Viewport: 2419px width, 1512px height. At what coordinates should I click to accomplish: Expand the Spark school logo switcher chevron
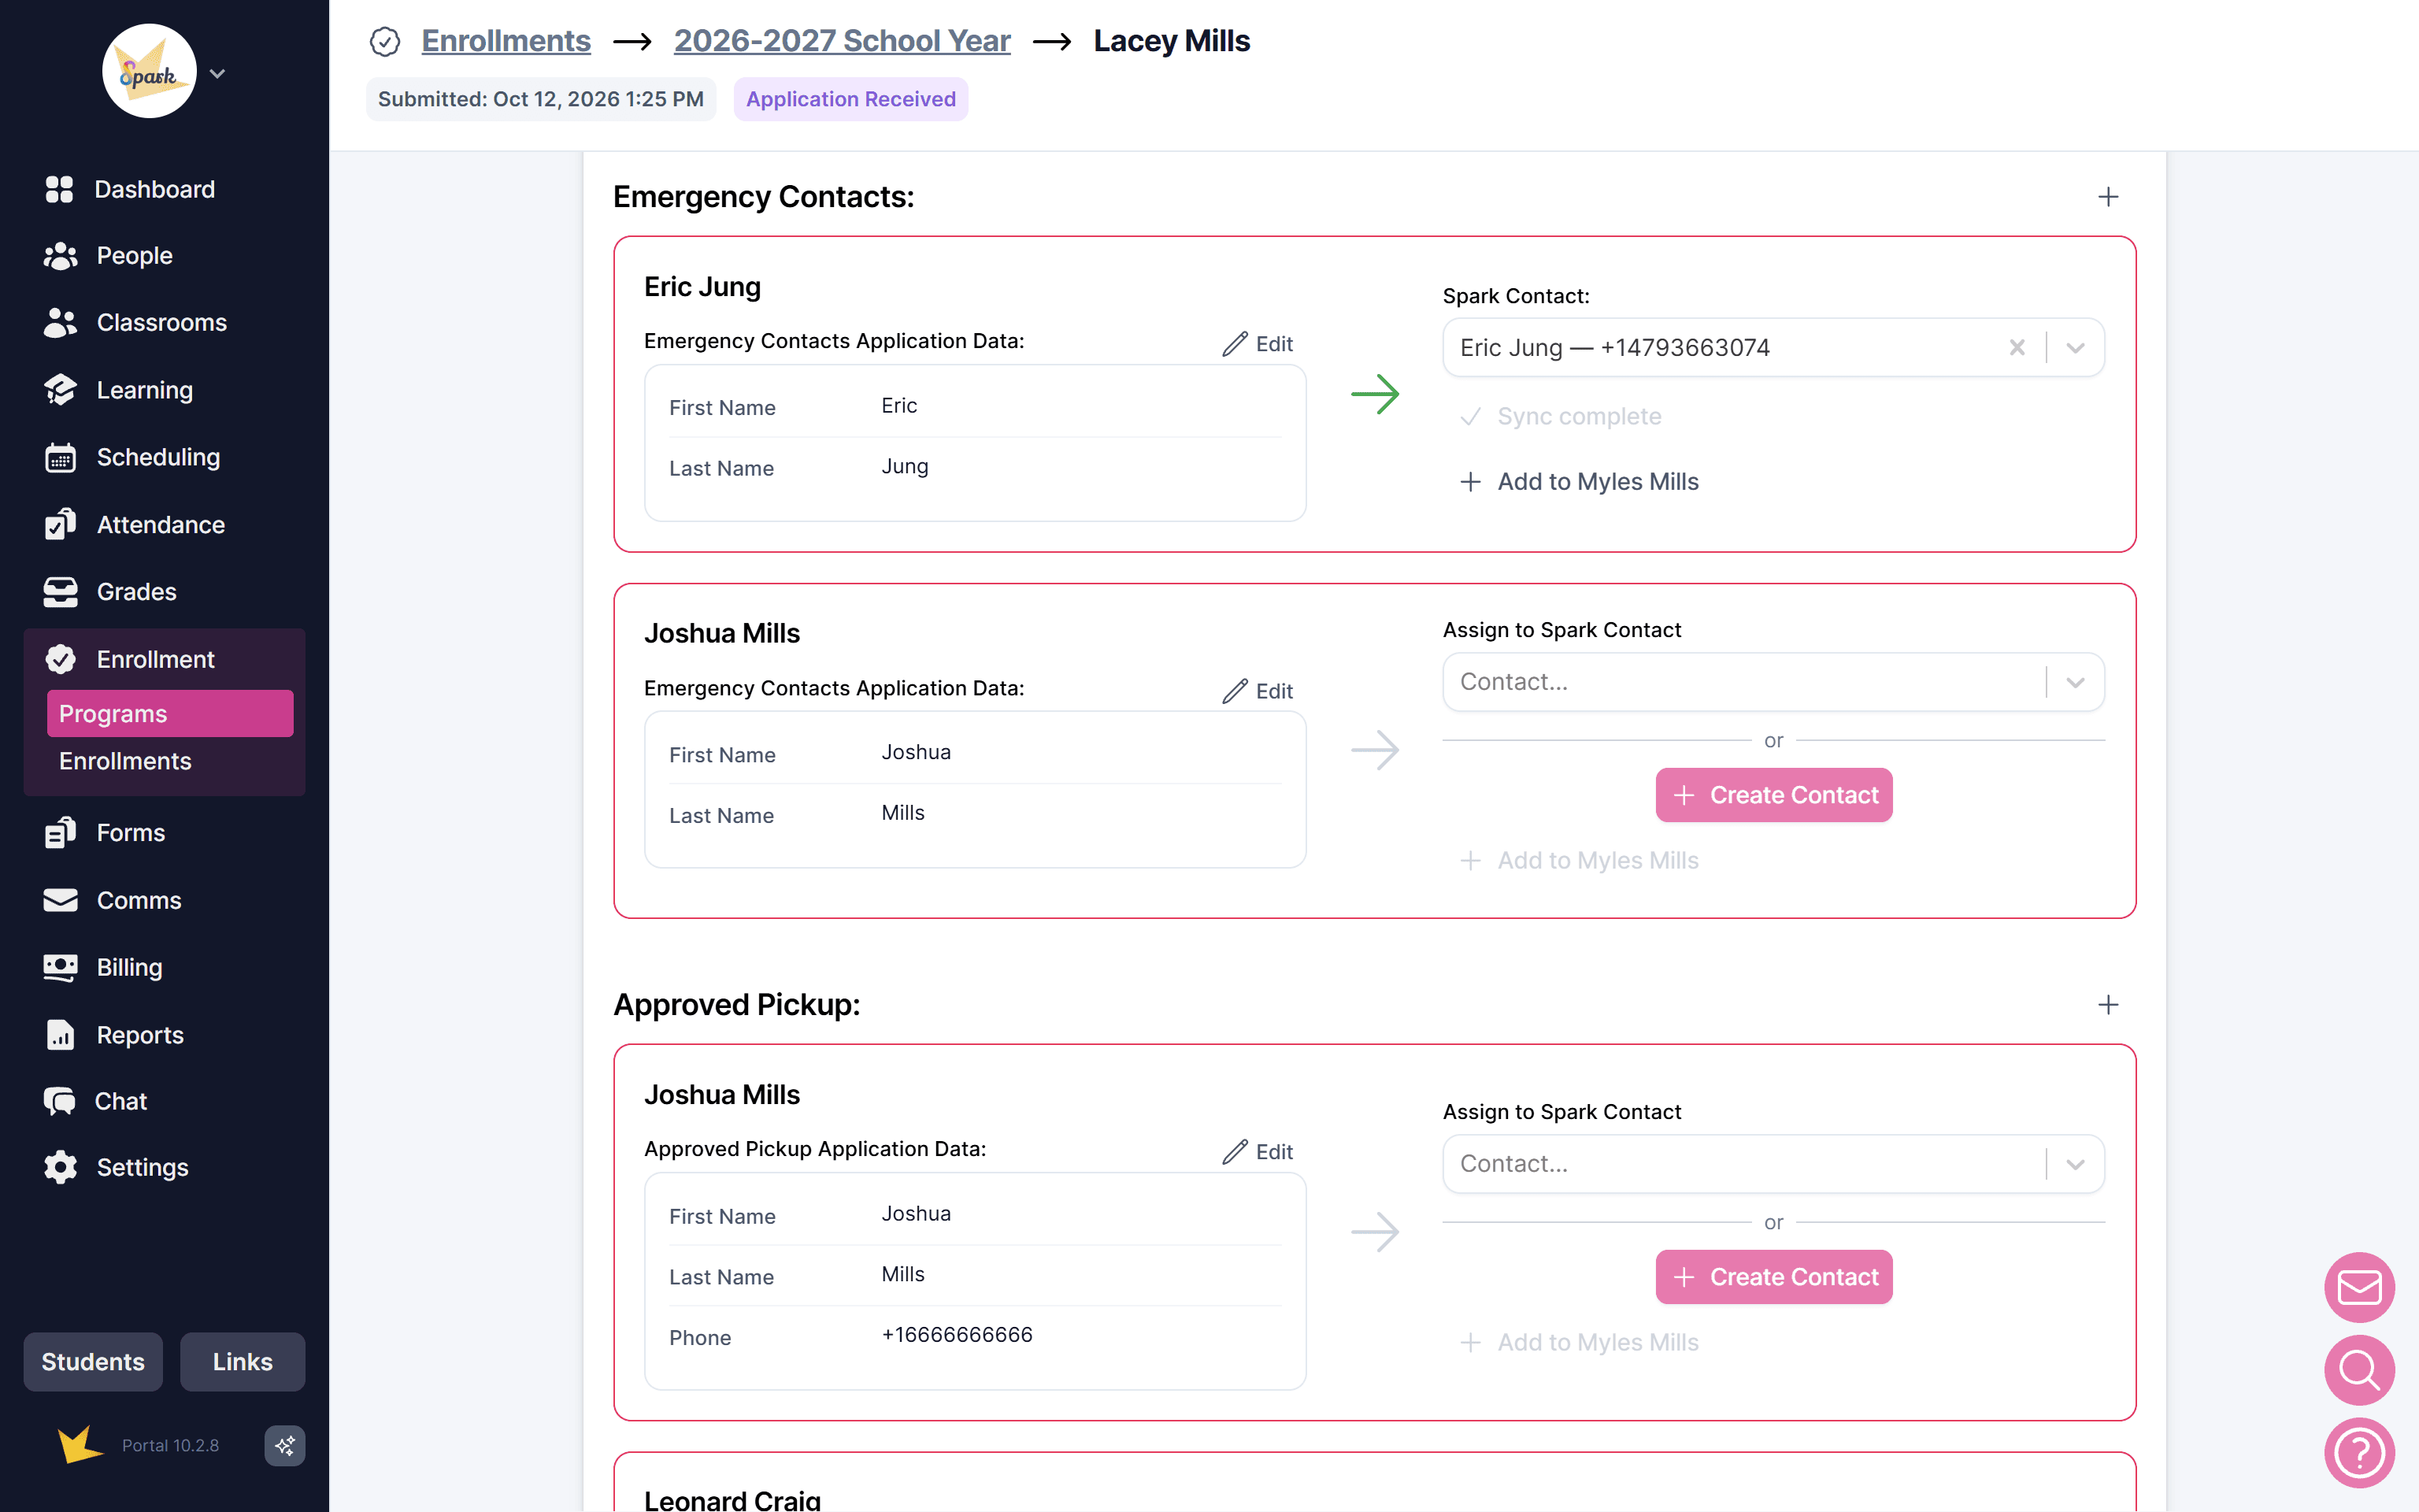[217, 73]
